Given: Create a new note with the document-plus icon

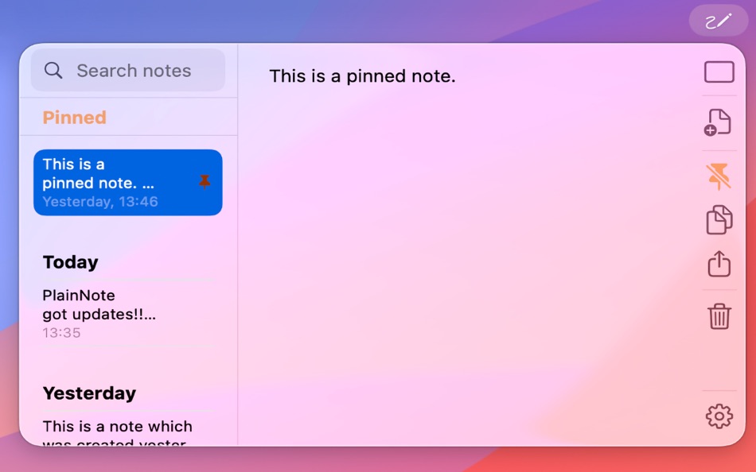Looking at the screenshot, I should coord(719,121).
